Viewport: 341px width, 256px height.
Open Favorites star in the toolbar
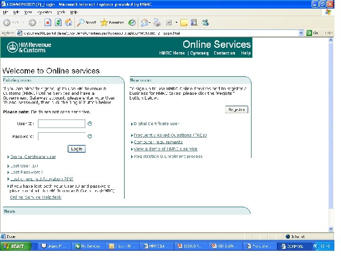[112, 22]
